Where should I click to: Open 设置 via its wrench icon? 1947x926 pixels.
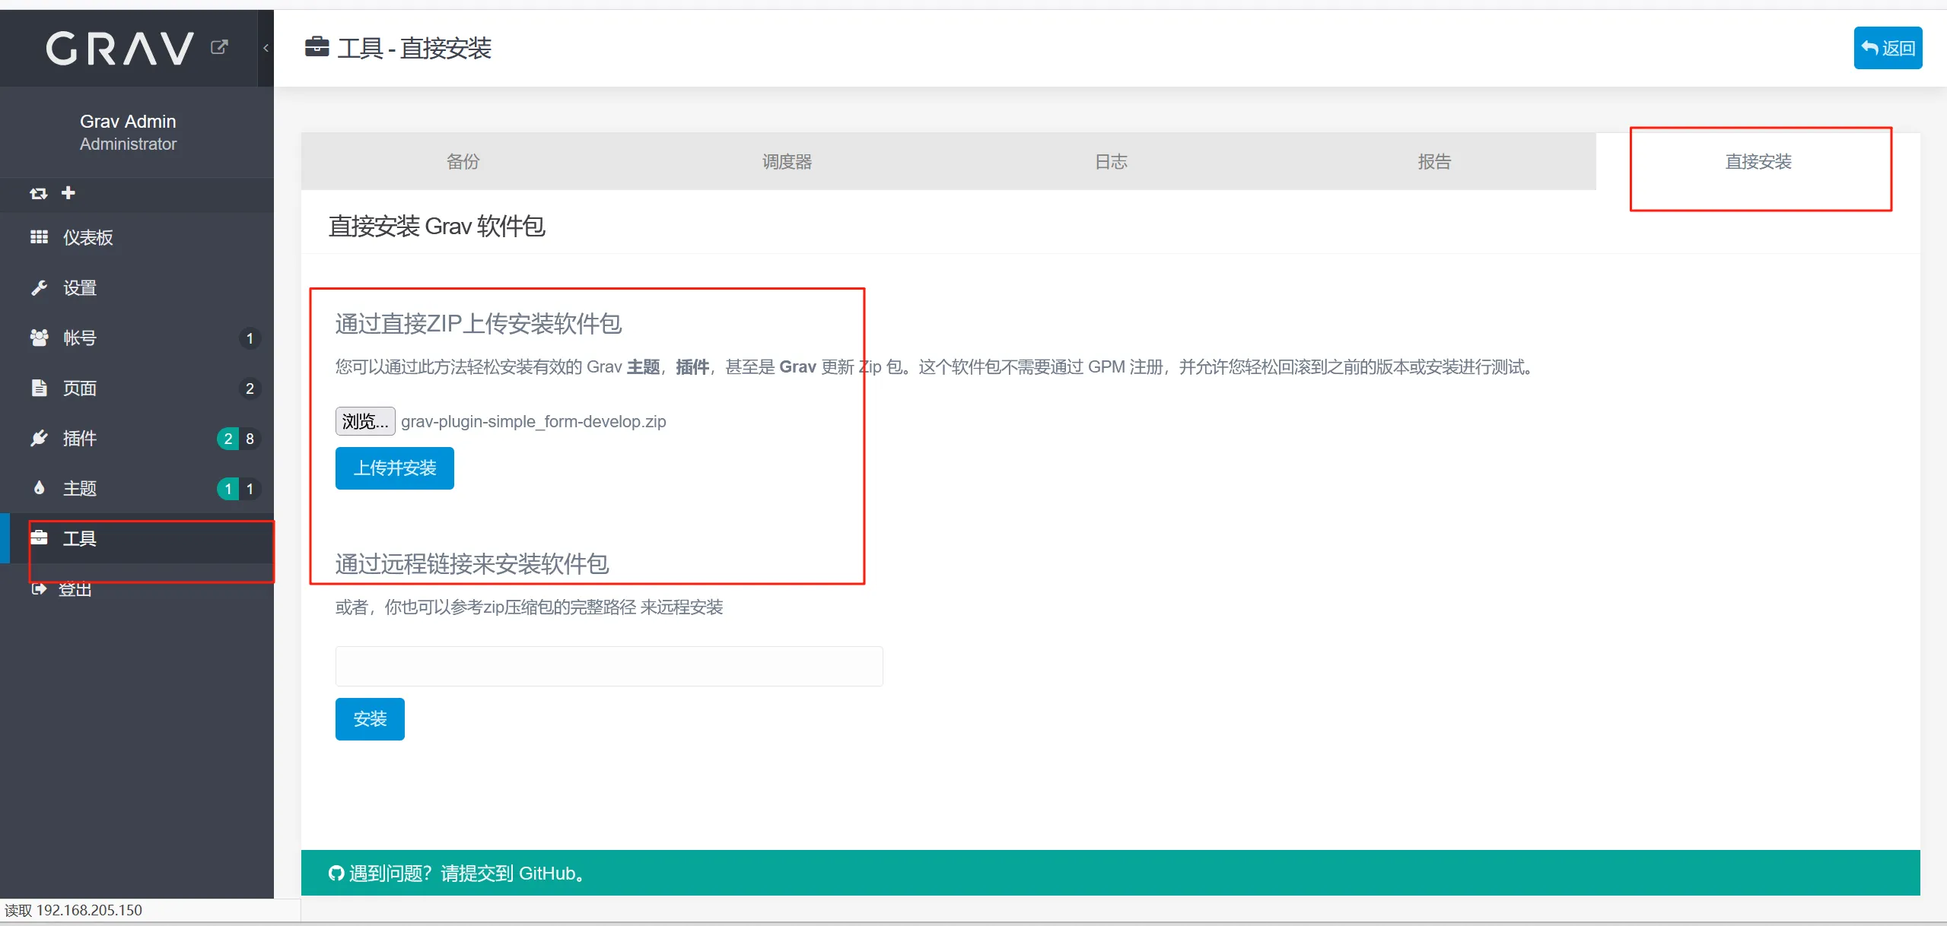(x=39, y=287)
